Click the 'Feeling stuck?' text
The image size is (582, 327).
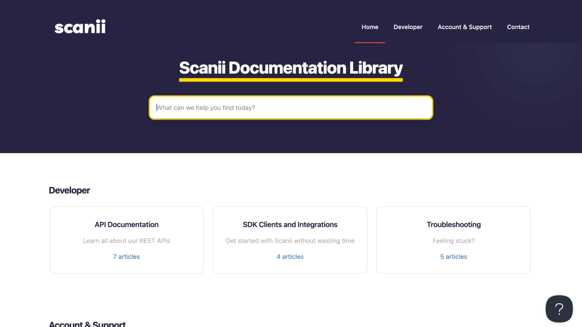[x=453, y=241]
